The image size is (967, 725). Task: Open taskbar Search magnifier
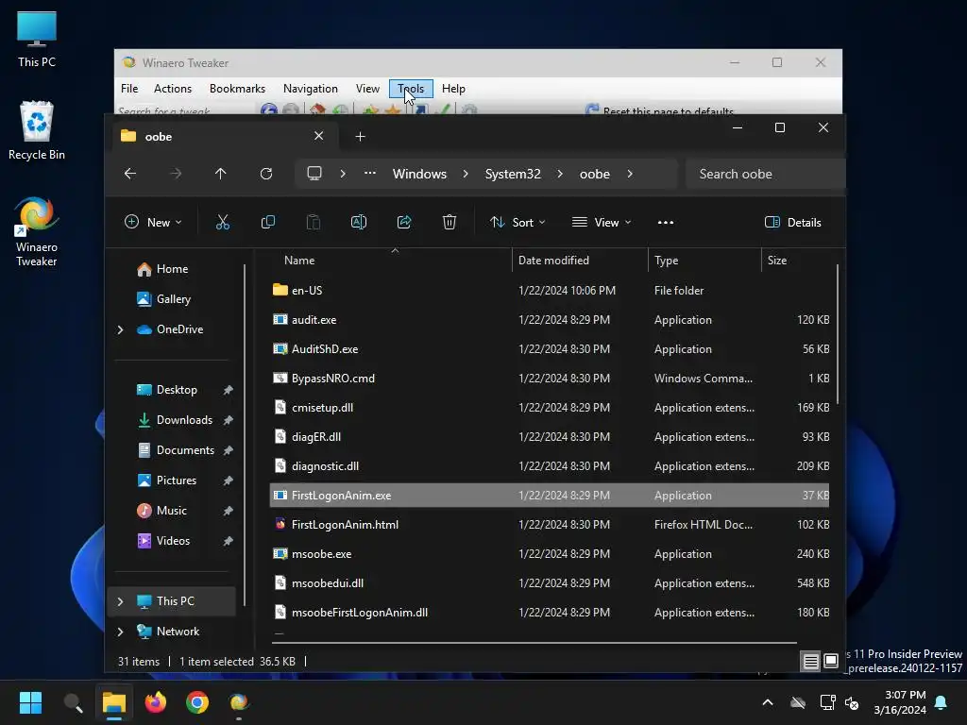coord(73,702)
